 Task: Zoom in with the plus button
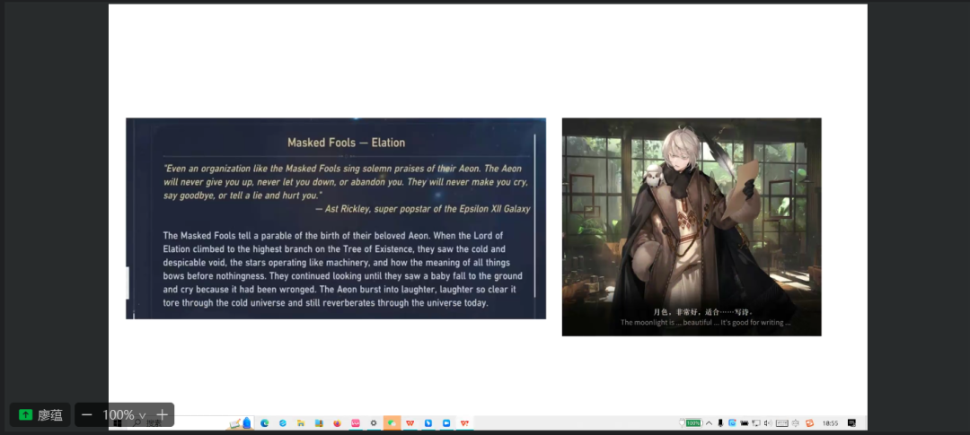[162, 414]
